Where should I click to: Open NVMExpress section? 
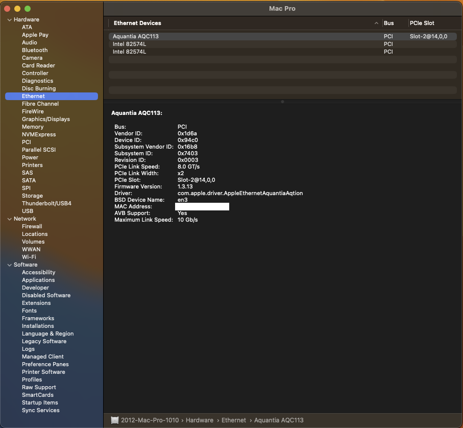(39, 135)
